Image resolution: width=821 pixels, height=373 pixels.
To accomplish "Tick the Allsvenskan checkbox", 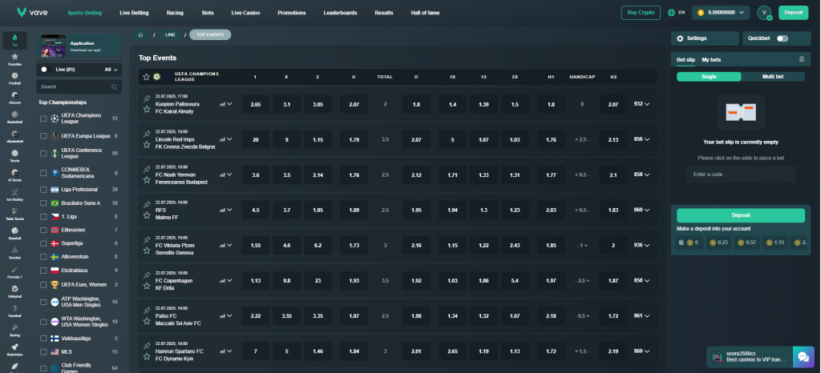I will (x=43, y=257).
